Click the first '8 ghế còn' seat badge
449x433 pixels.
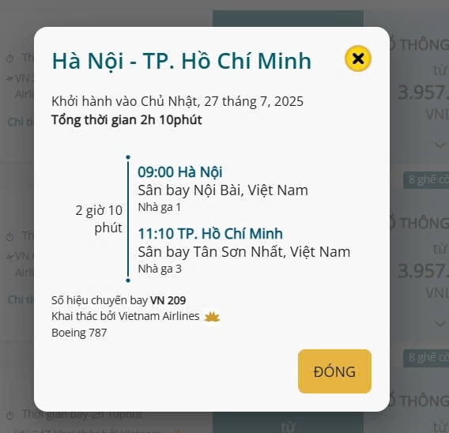[426, 180]
